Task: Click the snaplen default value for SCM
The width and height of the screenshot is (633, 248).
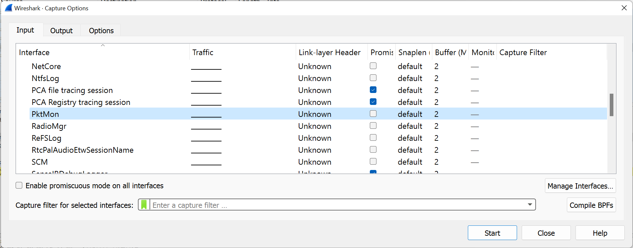Action: (x=410, y=162)
